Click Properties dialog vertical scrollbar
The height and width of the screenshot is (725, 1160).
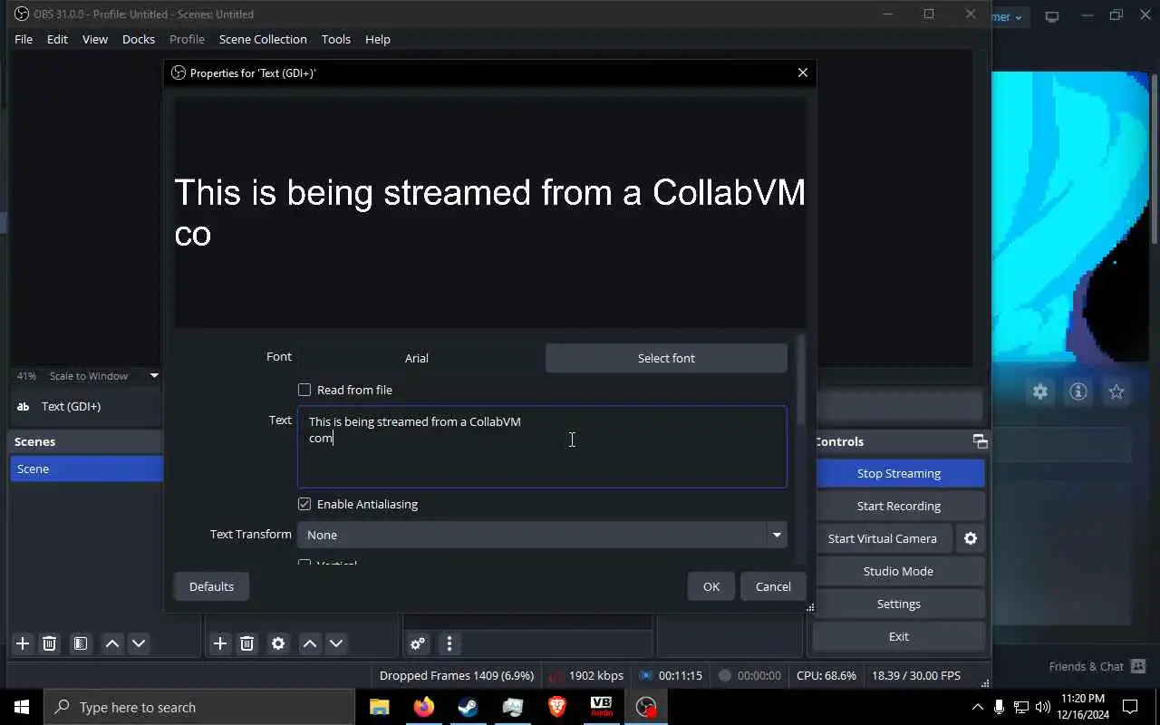click(800, 381)
